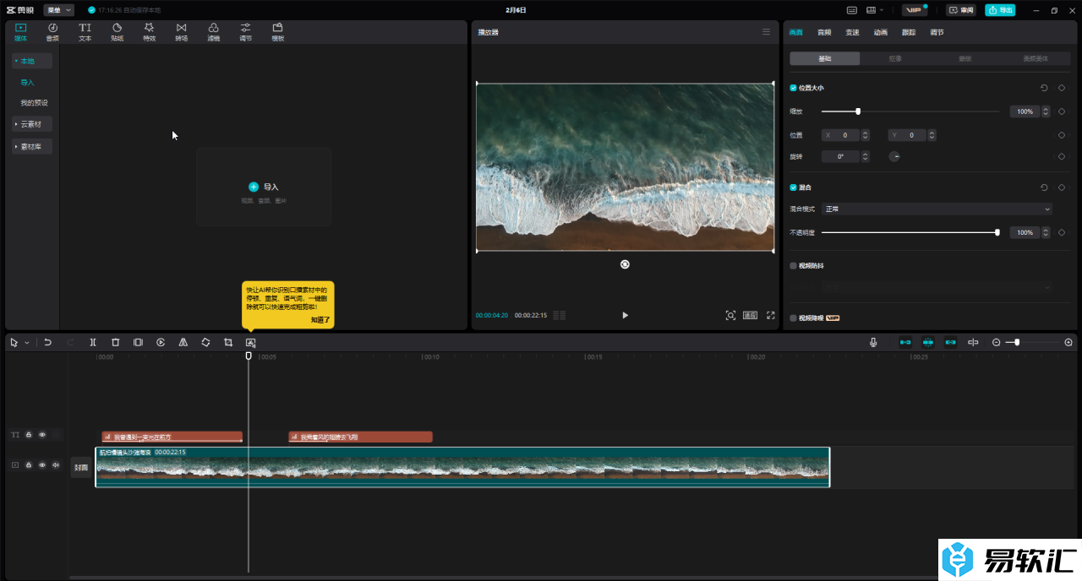Click the microphone record icon
The image size is (1082, 581).
point(873,342)
